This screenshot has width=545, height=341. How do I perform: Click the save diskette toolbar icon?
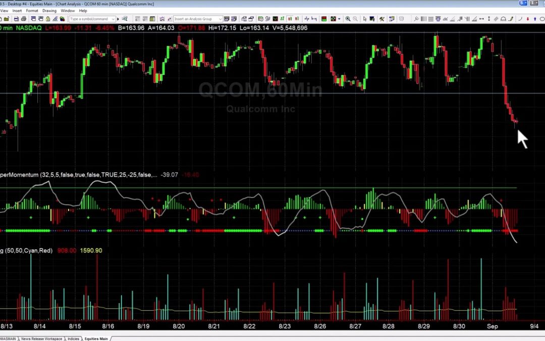[x=16, y=19]
